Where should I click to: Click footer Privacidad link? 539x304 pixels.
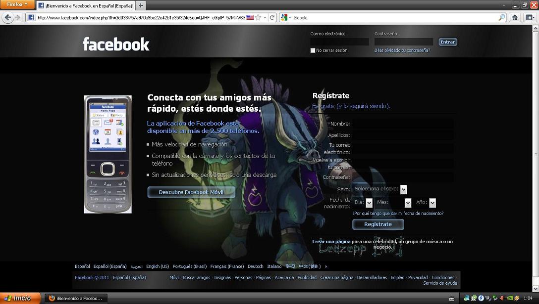click(418, 278)
